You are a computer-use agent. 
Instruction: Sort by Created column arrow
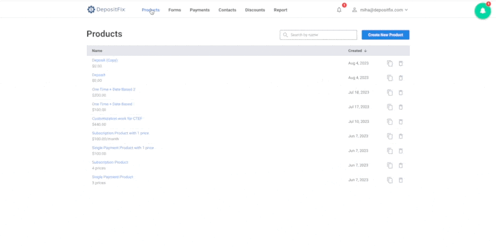point(365,51)
